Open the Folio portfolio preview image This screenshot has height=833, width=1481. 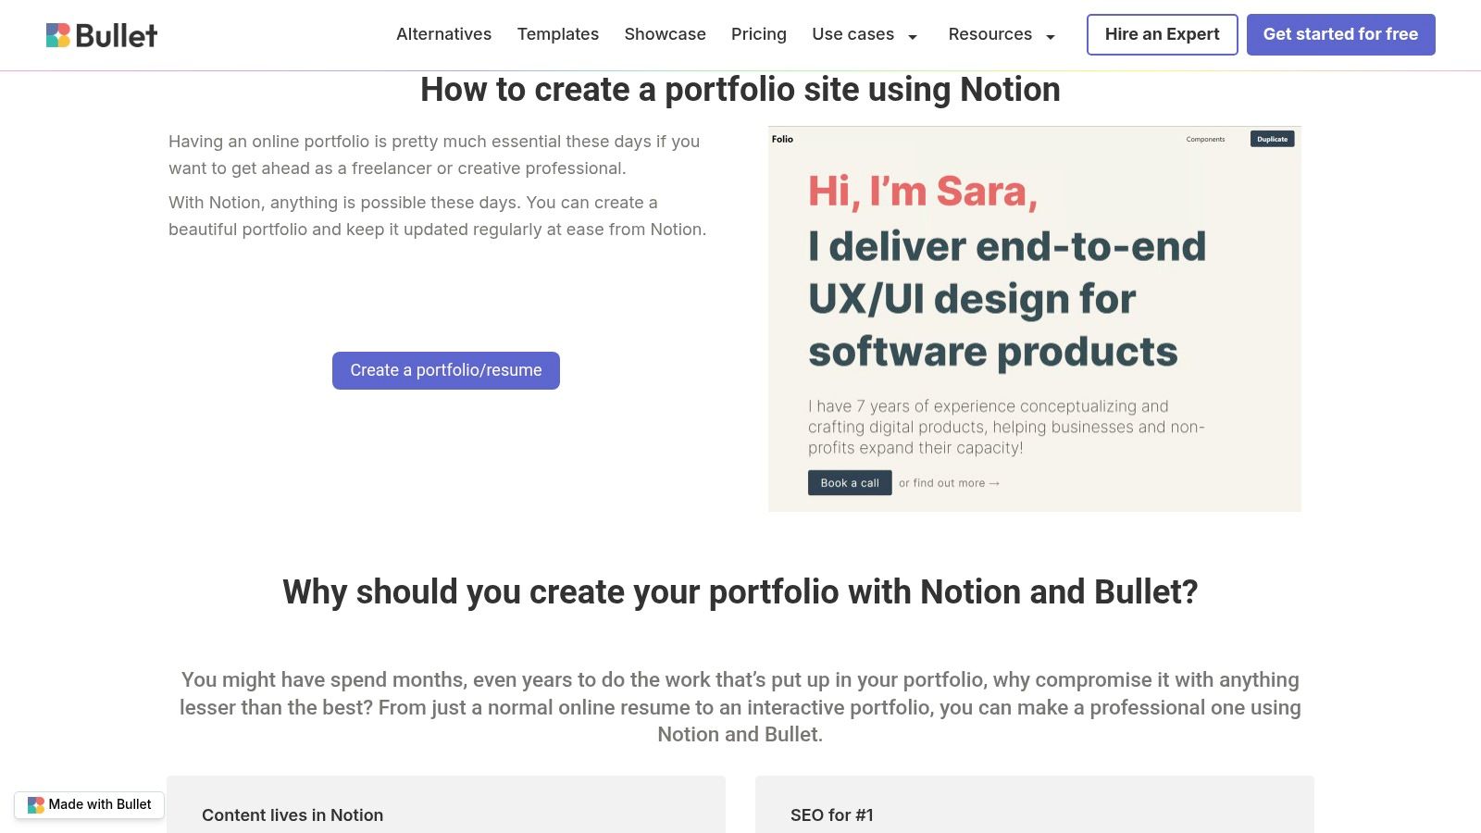click(1034, 318)
